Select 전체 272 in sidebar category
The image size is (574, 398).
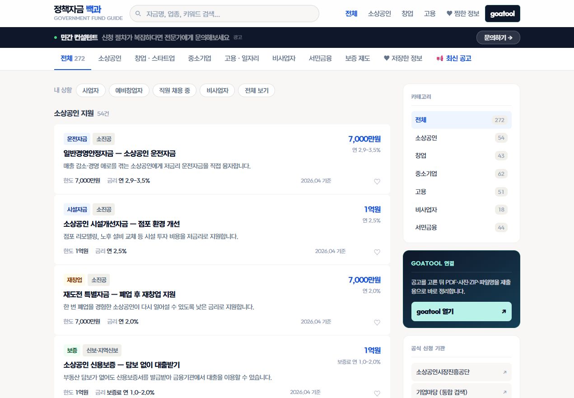click(461, 120)
